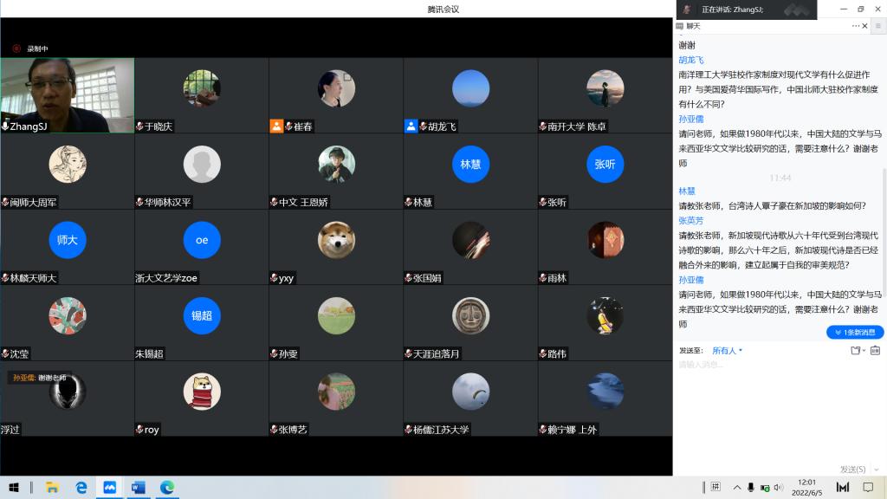
Task: Click muted mic icon beside 于晓庆
Action: (x=139, y=126)
